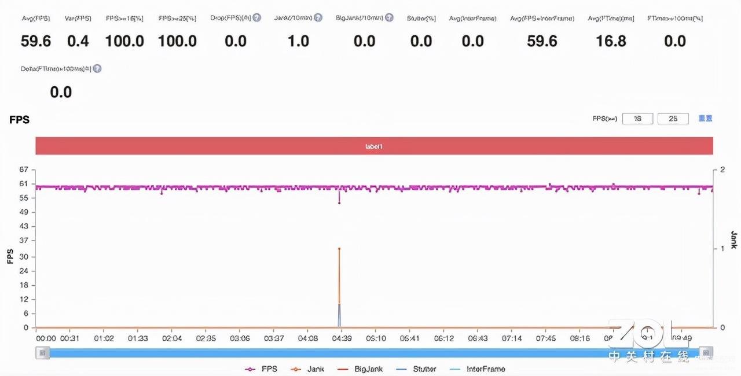Open the help icon beside BigJank(/10min)

tap(388, 18)
